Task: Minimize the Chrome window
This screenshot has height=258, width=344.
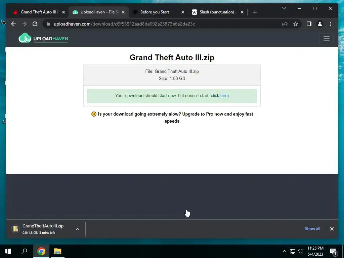Action: pyautogui.click(x=299, y=8)
